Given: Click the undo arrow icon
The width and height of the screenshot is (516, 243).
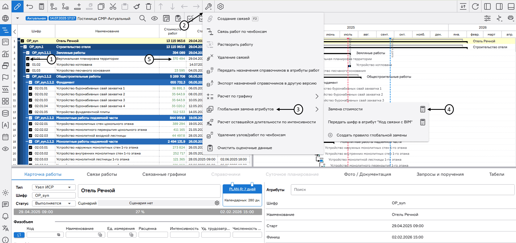Looking at the screenshot, I should coord(30,6).
